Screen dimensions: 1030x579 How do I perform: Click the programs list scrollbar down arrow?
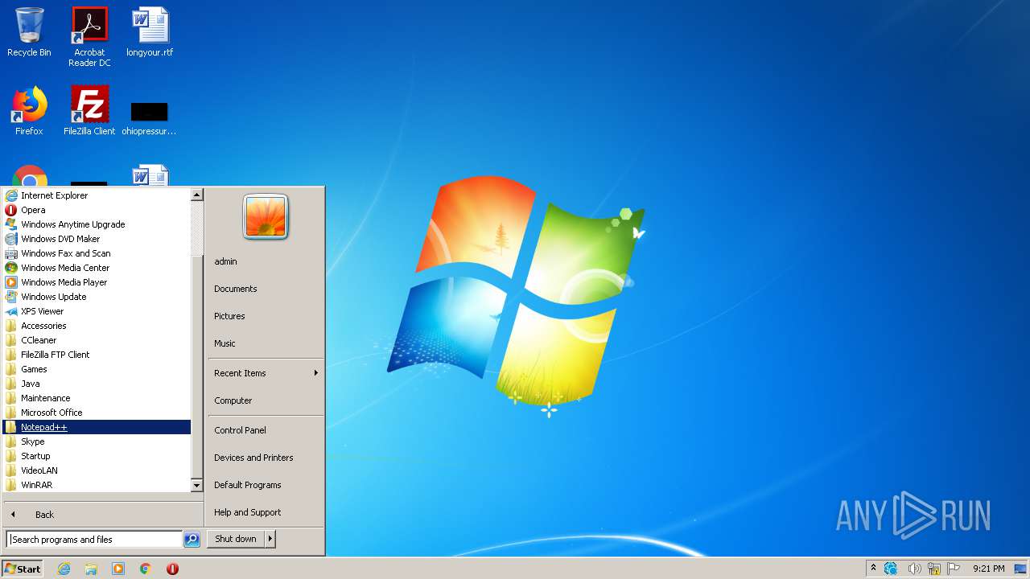(x=196, y=486)
